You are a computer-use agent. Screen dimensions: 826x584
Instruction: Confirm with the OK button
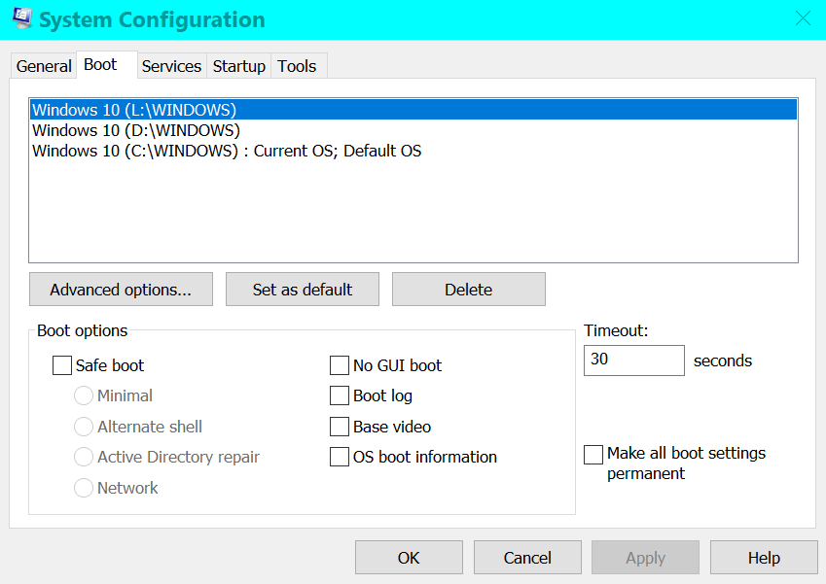tap(409, 557)
